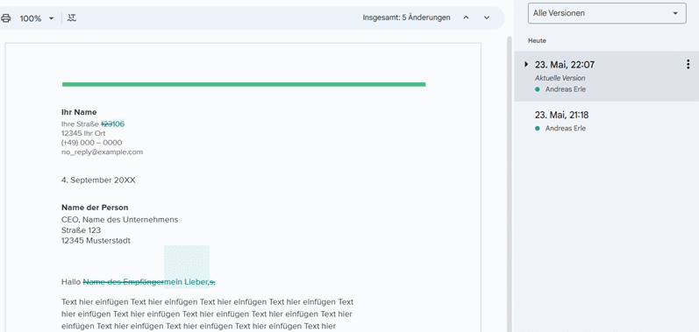The image size is (699, 332).
Task: Click '12345 Ihr Ort' line
Action: [x=83, y=133]
